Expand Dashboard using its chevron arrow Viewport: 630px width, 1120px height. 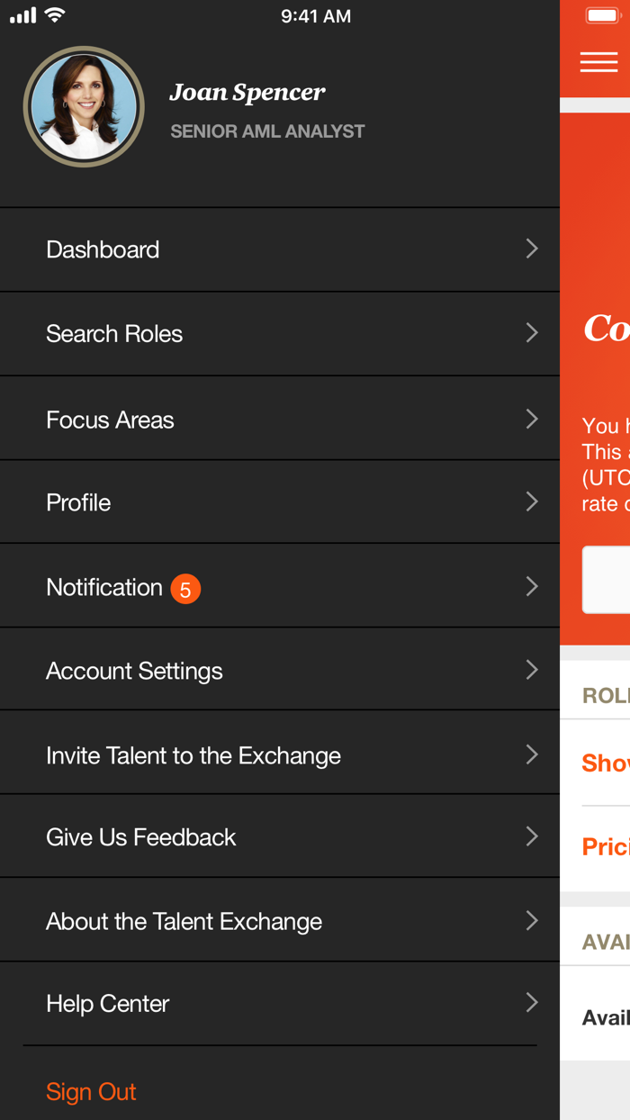tap(531, 248)
